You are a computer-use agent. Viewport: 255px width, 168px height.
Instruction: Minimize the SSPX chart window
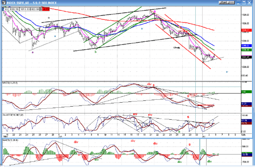coord(239,3)
